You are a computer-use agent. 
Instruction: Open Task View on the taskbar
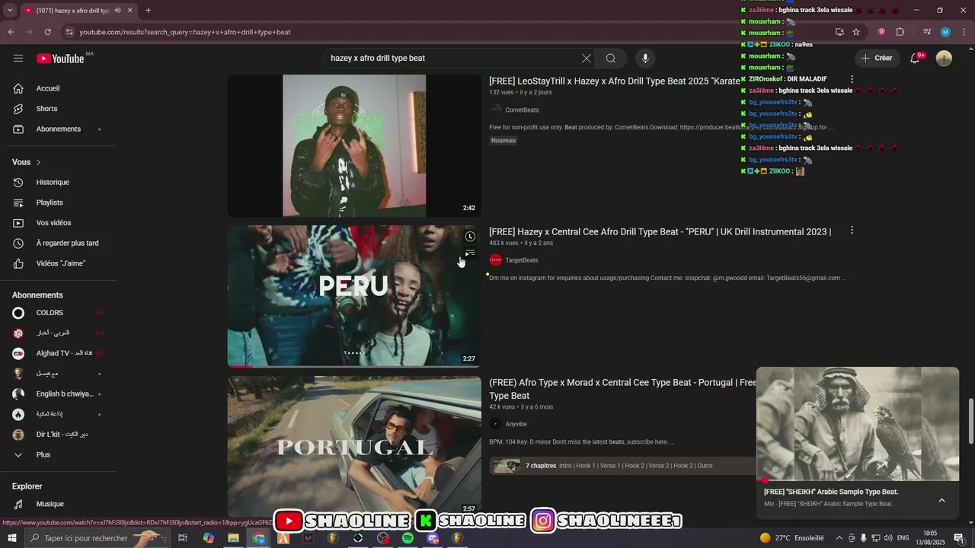coord(183,538)
